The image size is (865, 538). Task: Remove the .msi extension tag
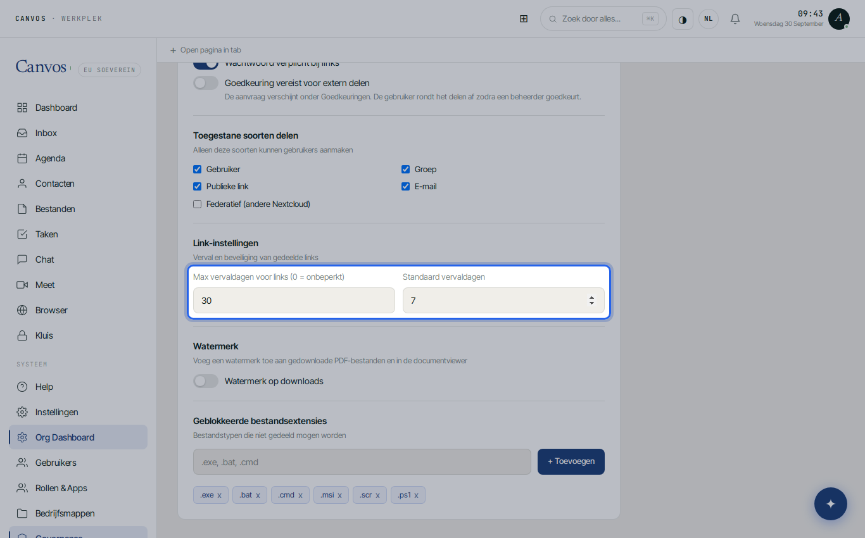[339, 496]
